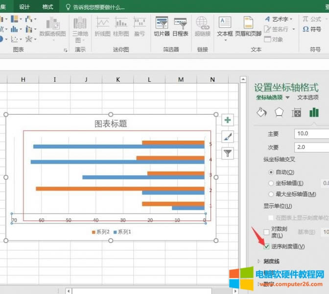329x294 pixels.
Task: Open the Axis Options (坐标轴选项) dropdown arrow
Action: [x=287, y=98]
